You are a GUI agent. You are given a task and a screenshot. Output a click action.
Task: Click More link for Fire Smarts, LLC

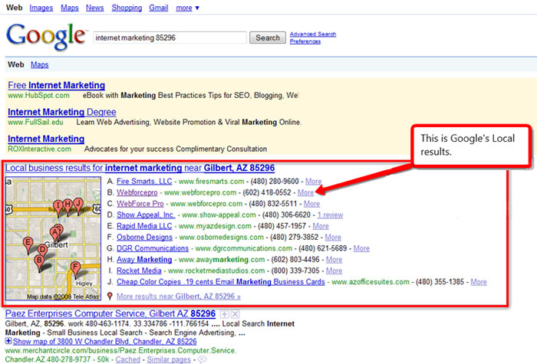coord(313,182)
